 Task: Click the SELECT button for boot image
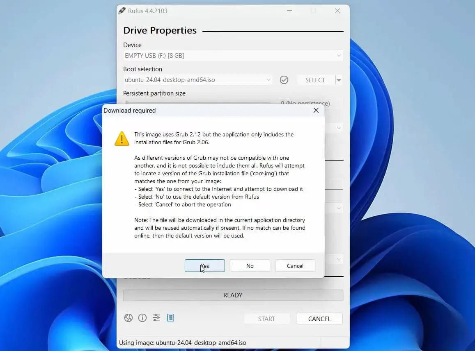[x=315, y=80]
